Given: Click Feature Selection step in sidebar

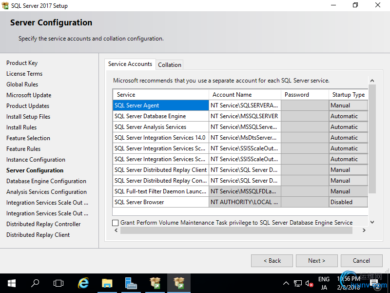Looking at the screenshot, I should pos(28,138).
